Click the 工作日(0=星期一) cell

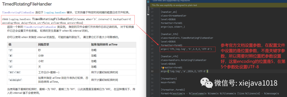pyautogui.click(x=63, y=72)
